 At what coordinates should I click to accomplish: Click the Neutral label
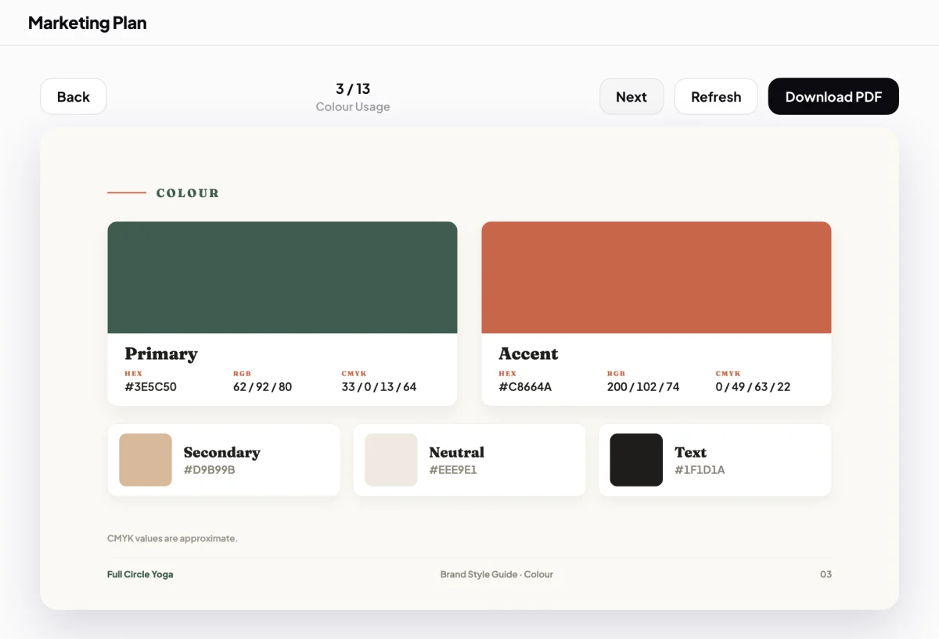click(x=456, y=452)
